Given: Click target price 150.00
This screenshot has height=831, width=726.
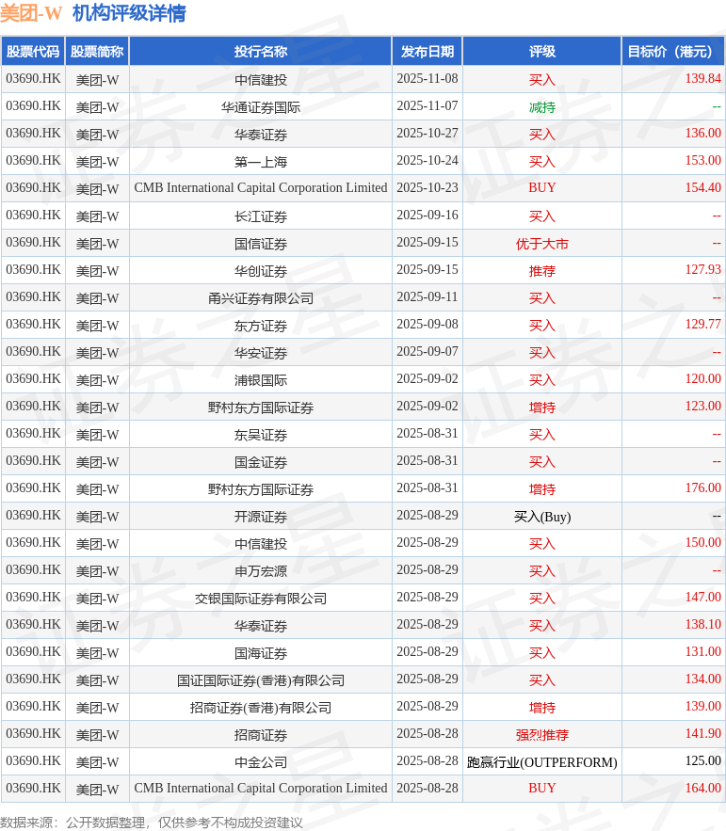Looking at the screenshot, I should click(702, 543).
